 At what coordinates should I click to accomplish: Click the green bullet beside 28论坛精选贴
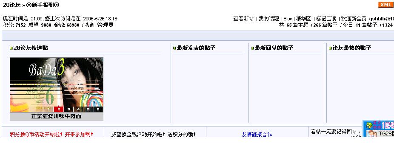pyautogui.click(x=11, y=48)
